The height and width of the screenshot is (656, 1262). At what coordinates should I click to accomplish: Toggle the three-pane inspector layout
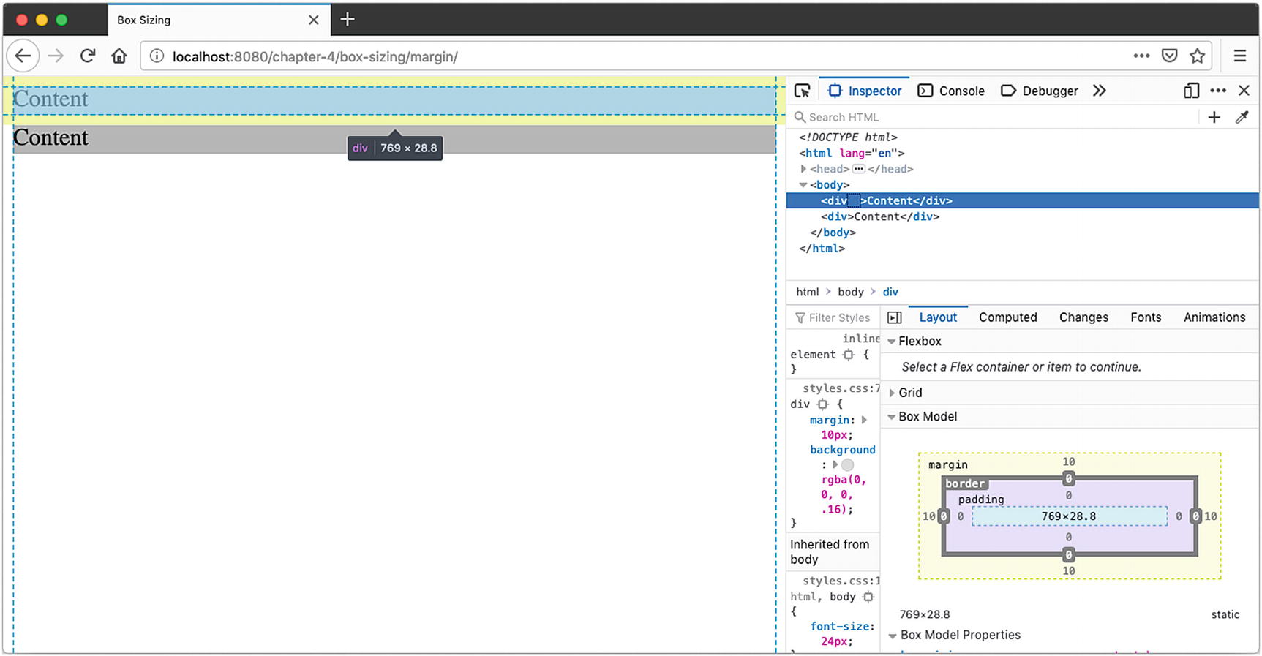pos(894,317)
